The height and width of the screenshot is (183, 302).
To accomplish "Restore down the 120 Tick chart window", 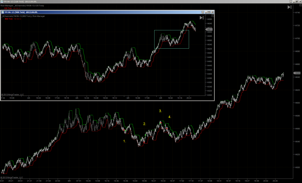I will coord(297,1).
